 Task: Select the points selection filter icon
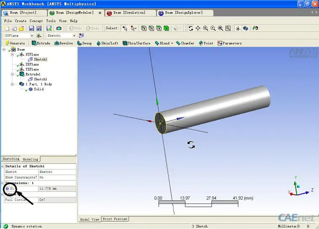[x=144, y=28]
